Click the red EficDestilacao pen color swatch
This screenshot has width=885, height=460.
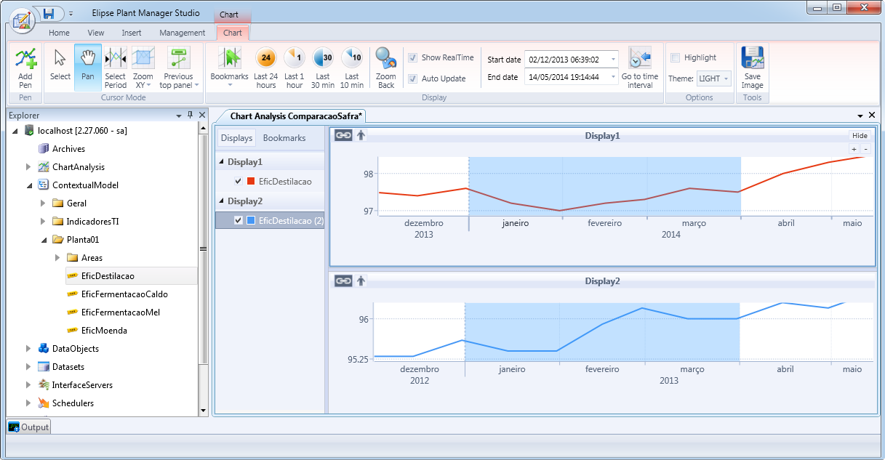click(x=252, y=182)
